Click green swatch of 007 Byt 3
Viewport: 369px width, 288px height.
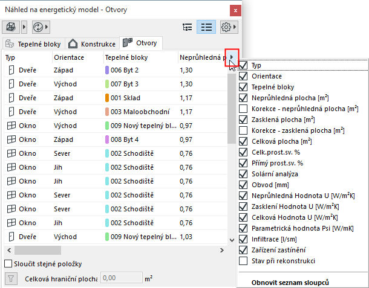(107, 84)
